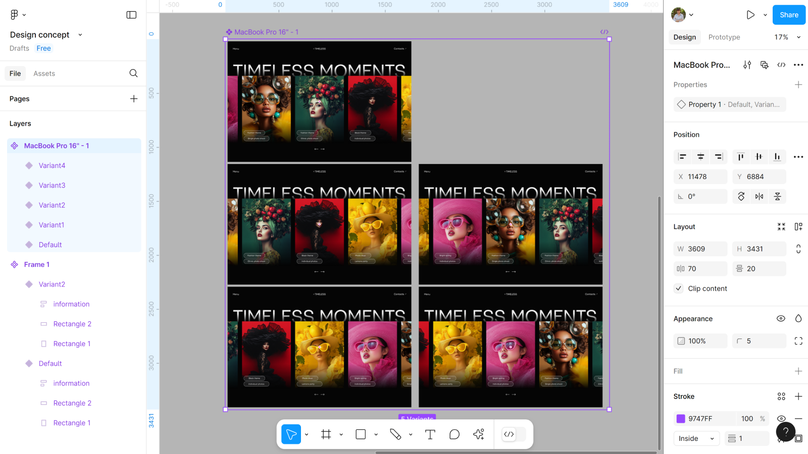Flip horizontal icon in Position section
808x454 pixels.
pos(759,196)
